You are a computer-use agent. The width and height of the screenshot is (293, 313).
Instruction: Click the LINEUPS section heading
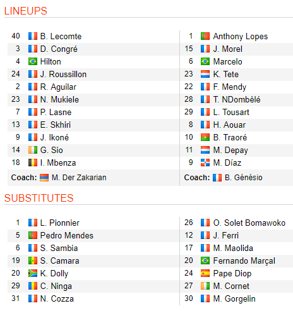click(x=26, y=11)
